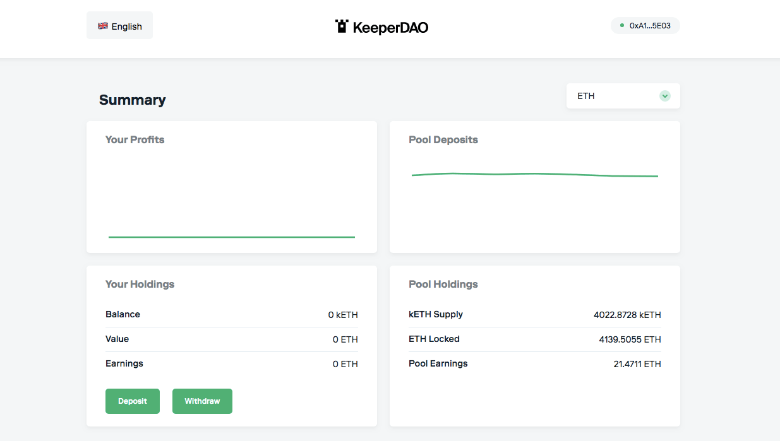Click the KeeperDAO wordmark

390,27
